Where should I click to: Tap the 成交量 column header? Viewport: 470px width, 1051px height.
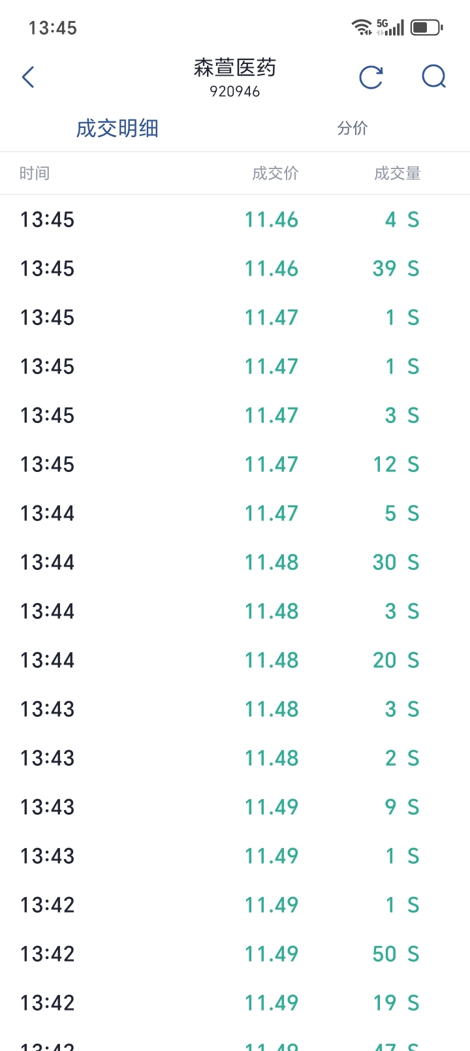[x=397, y=173]
